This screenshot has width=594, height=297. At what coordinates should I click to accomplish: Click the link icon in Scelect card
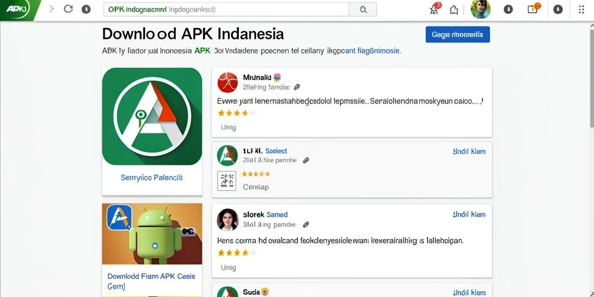(306, 160)
